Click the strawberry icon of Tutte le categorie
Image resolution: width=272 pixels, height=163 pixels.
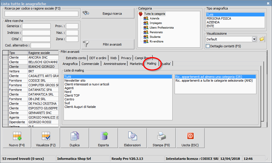(141, 14)
